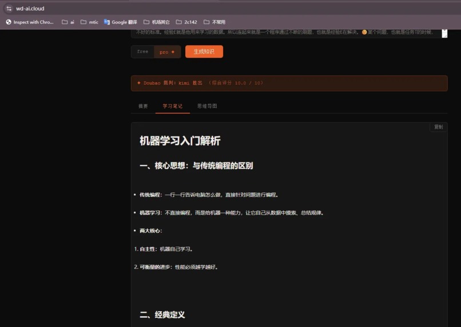Switch to the 摘要 tab
This screenshot has height=327, width=461.
click(143, 106)
